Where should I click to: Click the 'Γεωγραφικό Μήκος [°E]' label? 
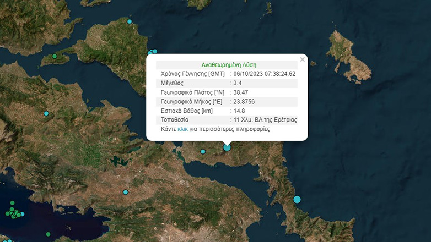click(191, 102)
